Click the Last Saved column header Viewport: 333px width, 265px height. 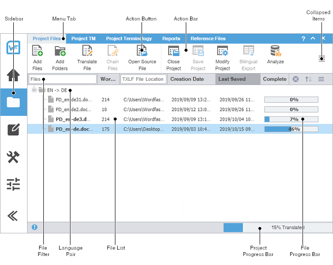(232, 79)
